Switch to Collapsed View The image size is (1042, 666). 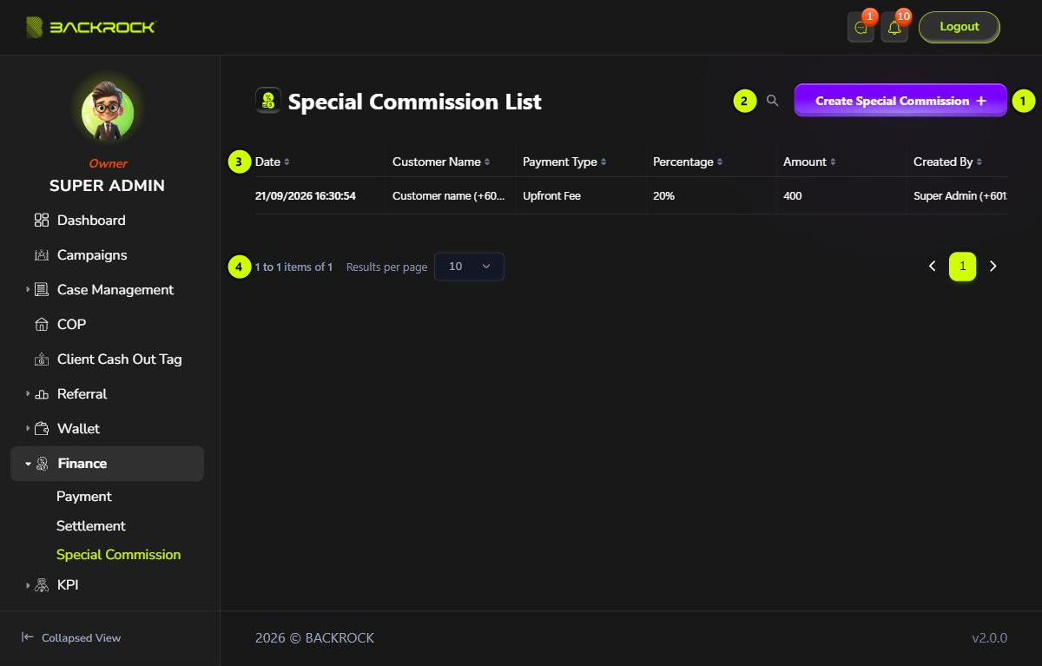[71, 637]
